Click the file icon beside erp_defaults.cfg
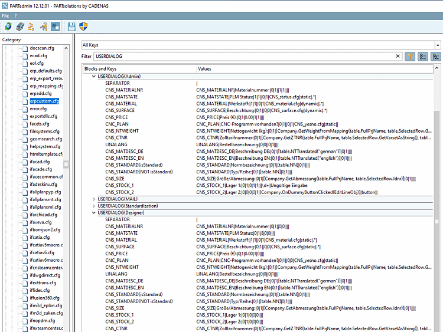 [x=25, y=71]
